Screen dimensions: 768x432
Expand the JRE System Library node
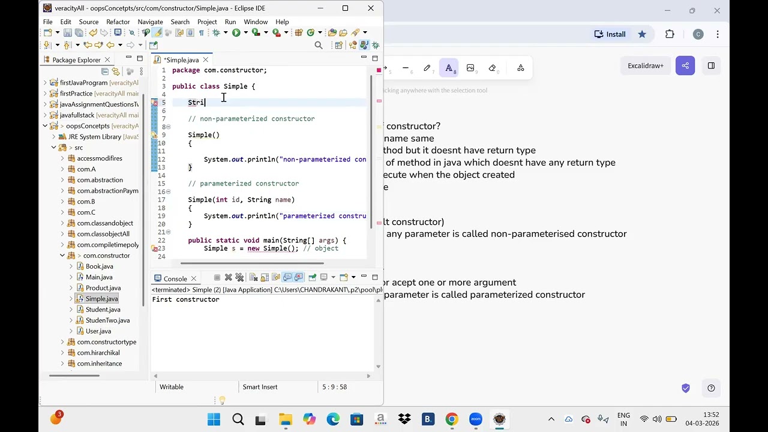[53, 137]
